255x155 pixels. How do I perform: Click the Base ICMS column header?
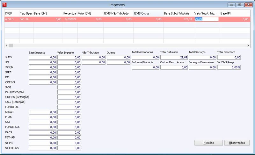coord(48,13)
